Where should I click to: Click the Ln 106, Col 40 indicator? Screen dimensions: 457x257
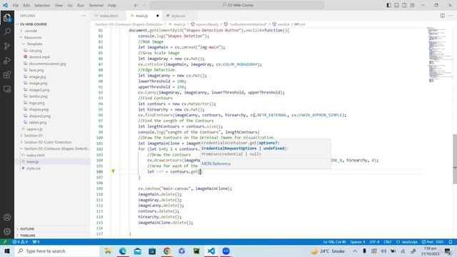click(x=334, y=242)
